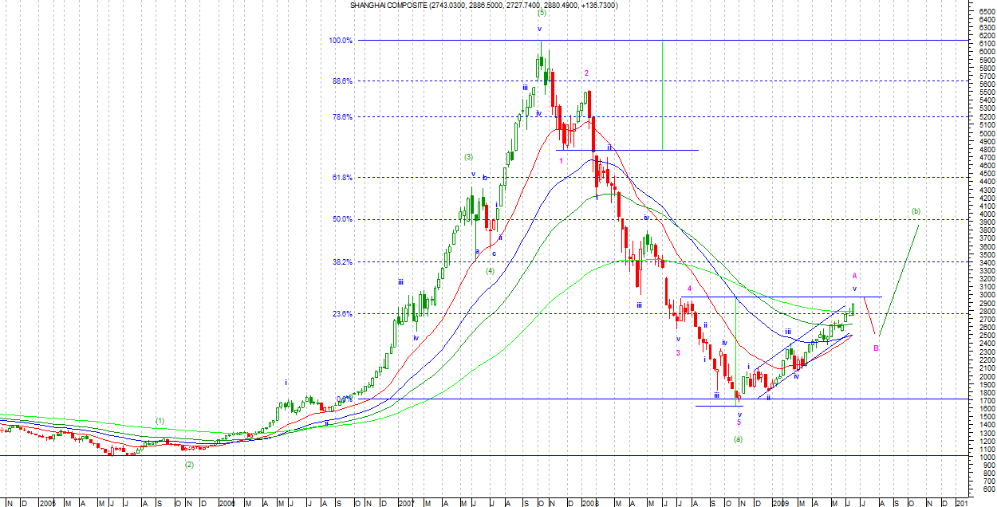
Task: Select the green (4) wave label
Action: pos(491,270)
